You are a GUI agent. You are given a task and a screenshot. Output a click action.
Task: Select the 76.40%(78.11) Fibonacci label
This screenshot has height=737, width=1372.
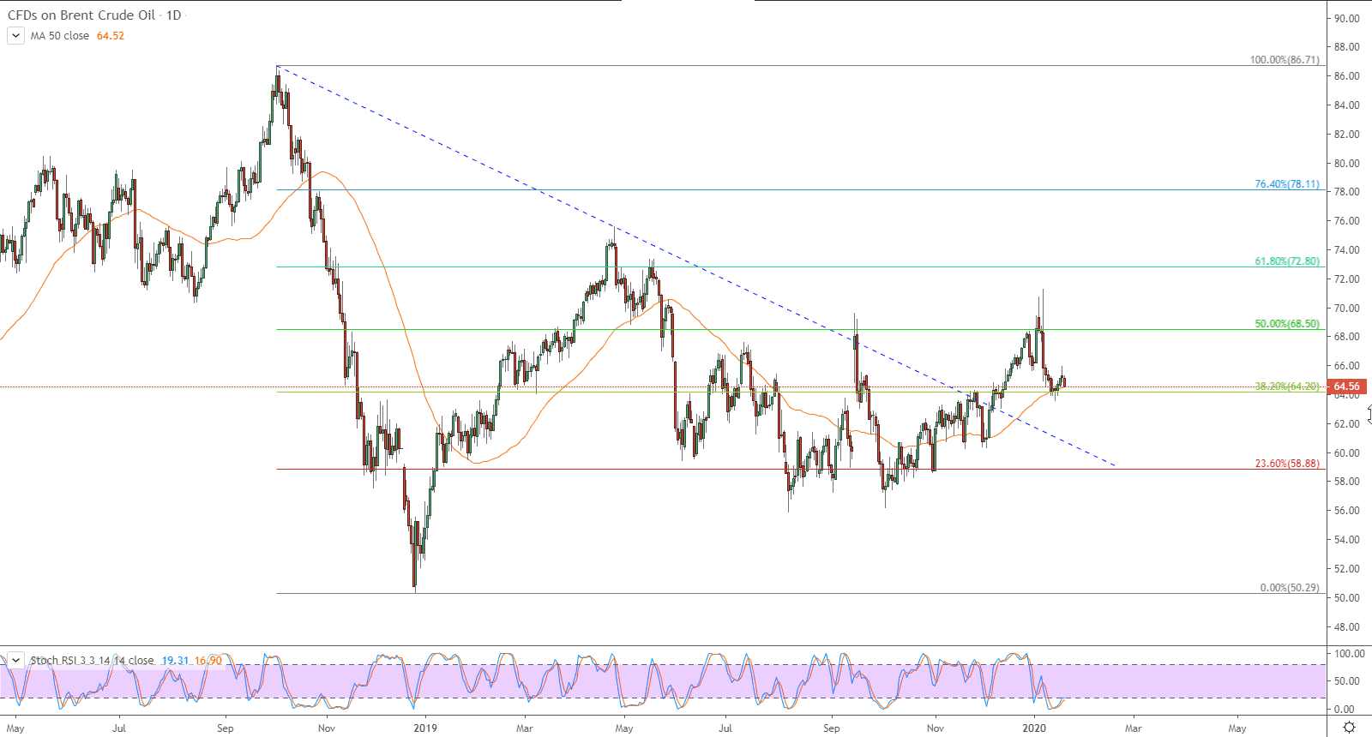[1287, 184]
